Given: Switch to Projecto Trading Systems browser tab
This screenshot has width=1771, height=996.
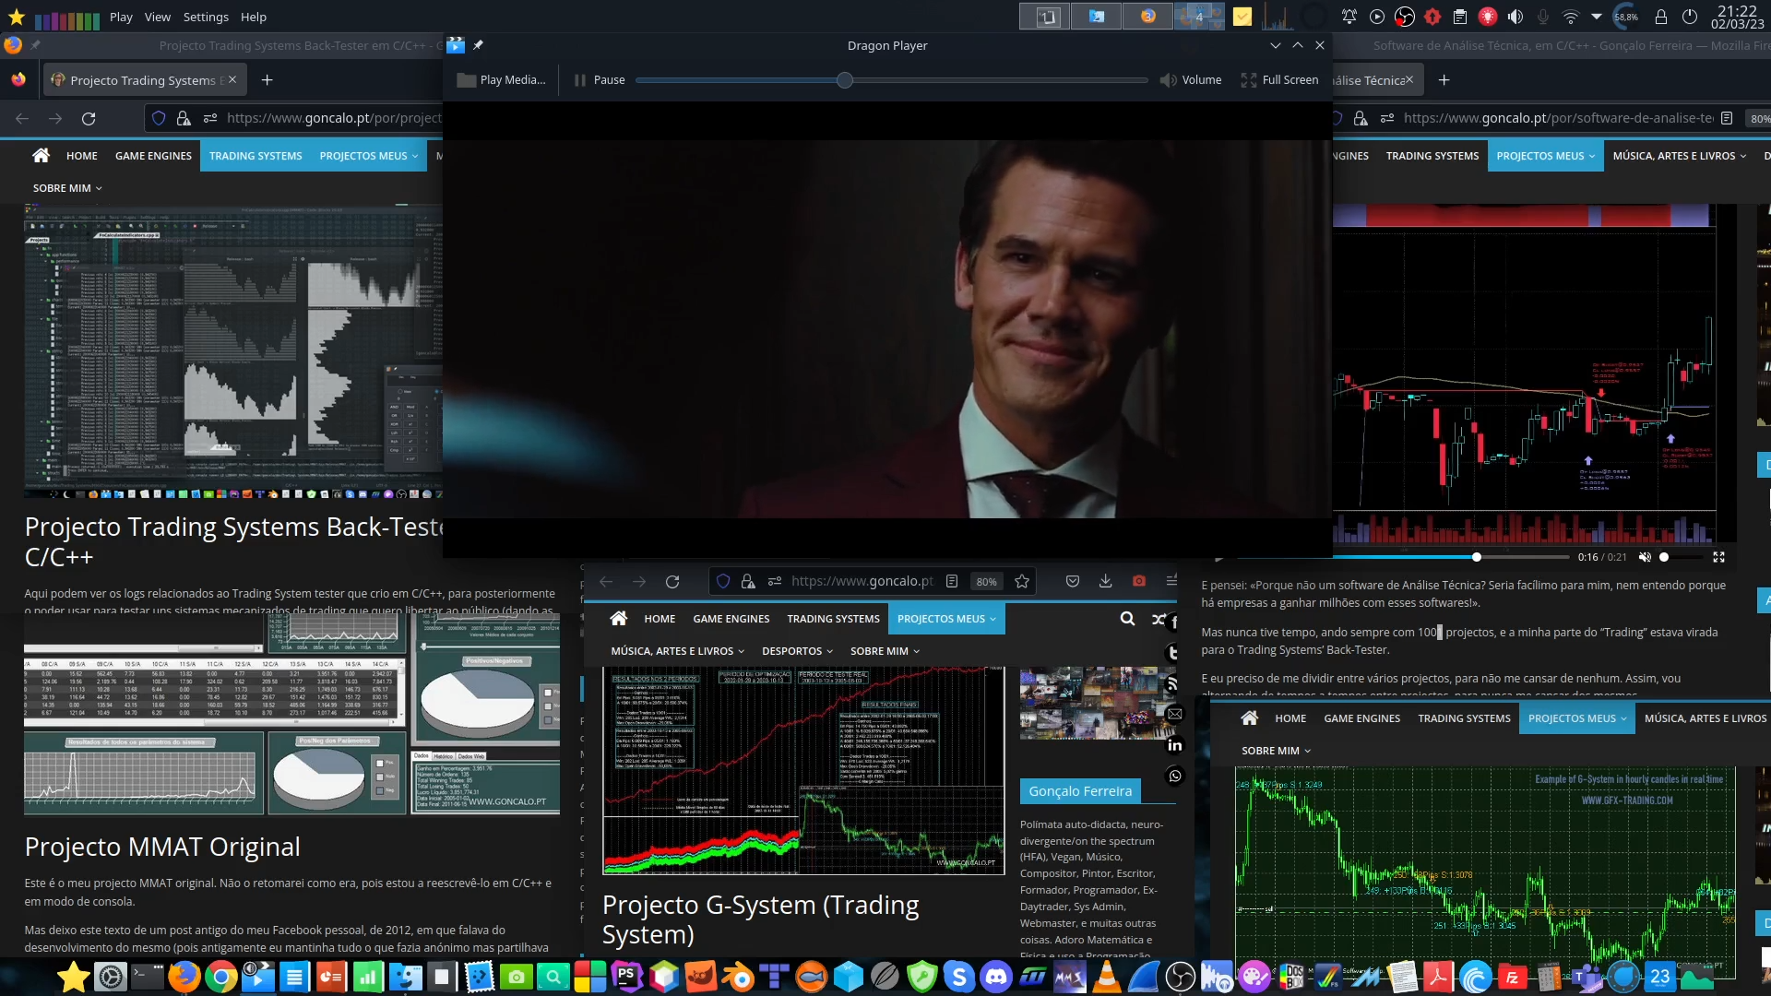Looking at the screenshot, I should click(143, 80).
